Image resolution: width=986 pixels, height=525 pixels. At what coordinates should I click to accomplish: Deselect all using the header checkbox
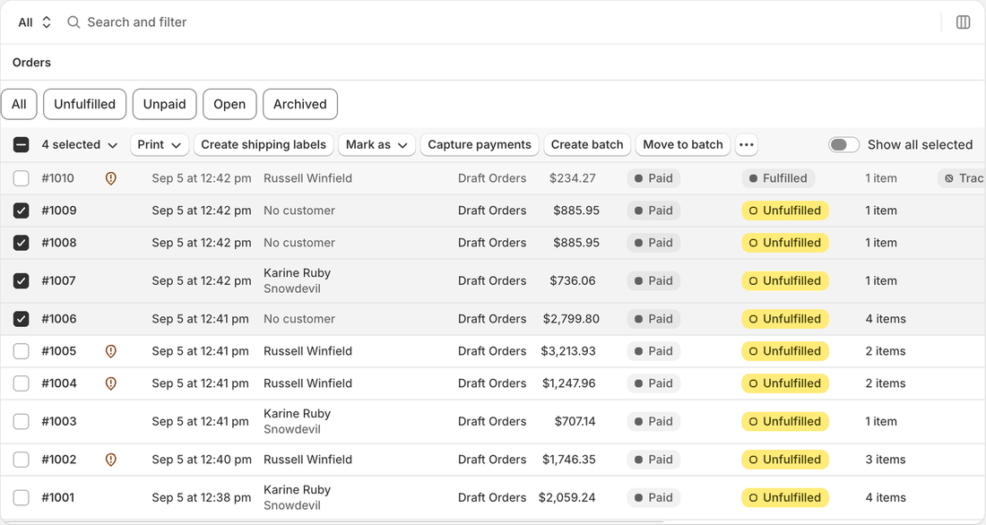pyautogui.click(x=21, y=144)
